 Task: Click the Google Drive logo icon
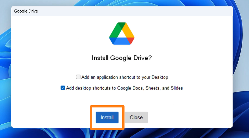(122, 34)
